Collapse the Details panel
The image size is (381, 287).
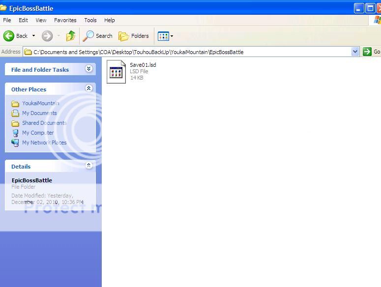89,166
